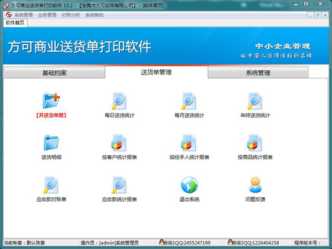Open 按商品统计报表 pie chart icon
The image size is (332, 249).
(255, 143)
